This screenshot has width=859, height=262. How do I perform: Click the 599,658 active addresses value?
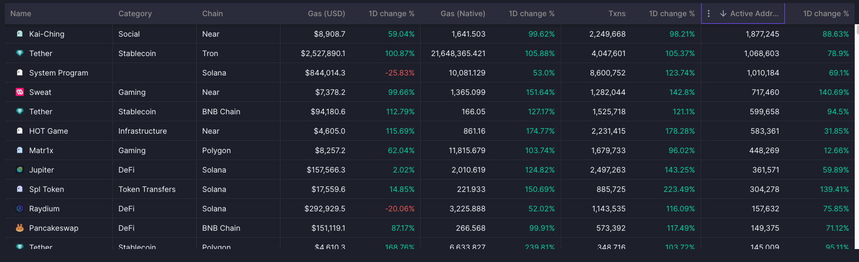pos(764,112)
